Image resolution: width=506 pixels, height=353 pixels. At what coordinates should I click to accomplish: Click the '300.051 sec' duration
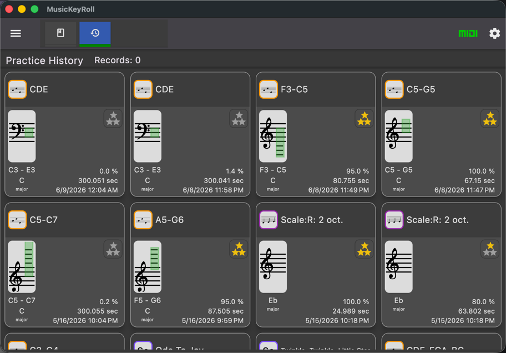click(x=98, y=180)
